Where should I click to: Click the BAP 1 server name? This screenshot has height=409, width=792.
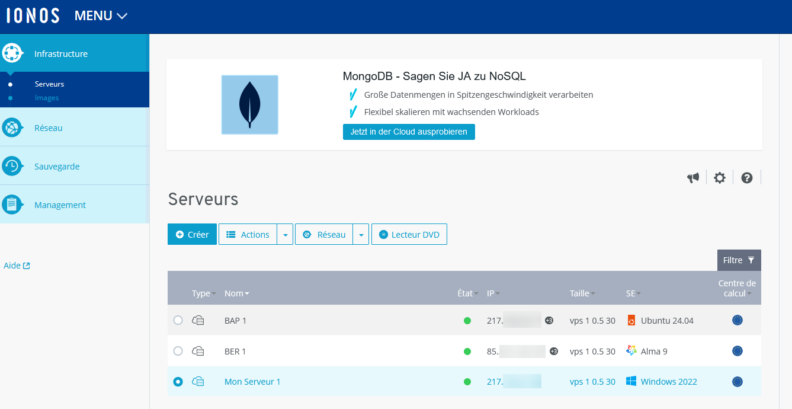pos(235,321)
